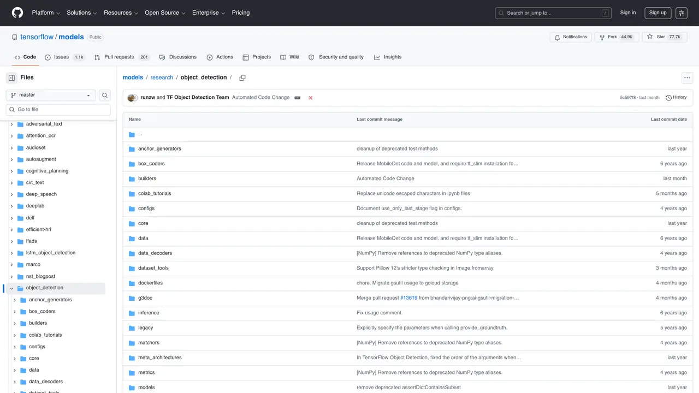
Task: Expand the Platform menu
Action: coord(46,13)
